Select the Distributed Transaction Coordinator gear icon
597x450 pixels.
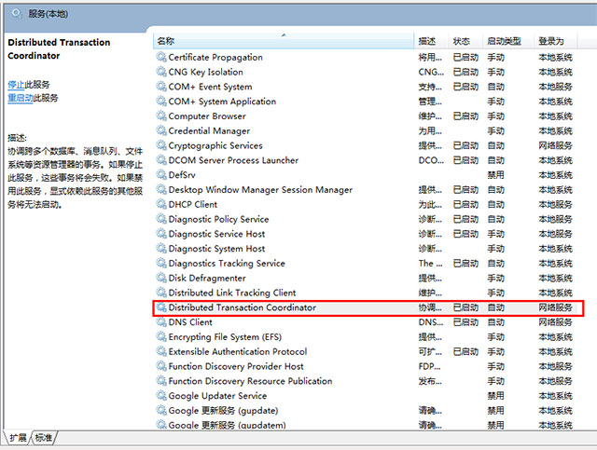point(161,307)
